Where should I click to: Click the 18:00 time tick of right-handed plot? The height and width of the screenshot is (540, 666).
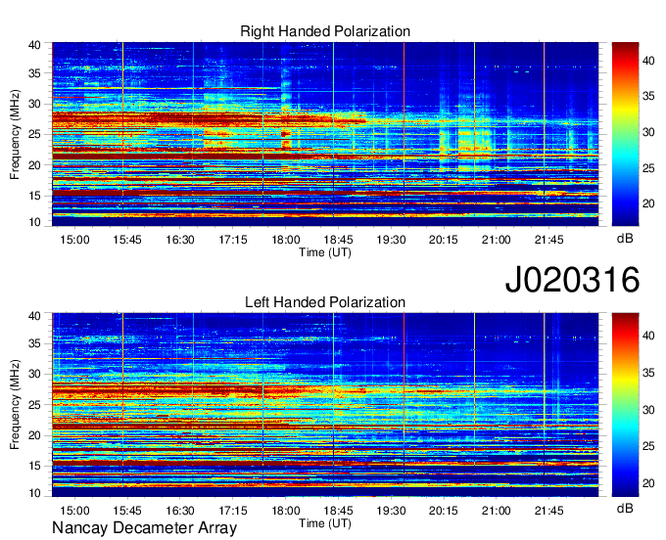(x=286, y=240)
